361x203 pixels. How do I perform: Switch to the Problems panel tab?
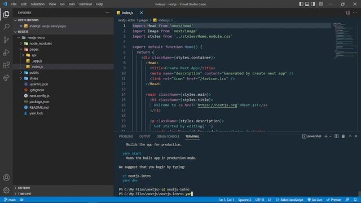tap(126, 136)
